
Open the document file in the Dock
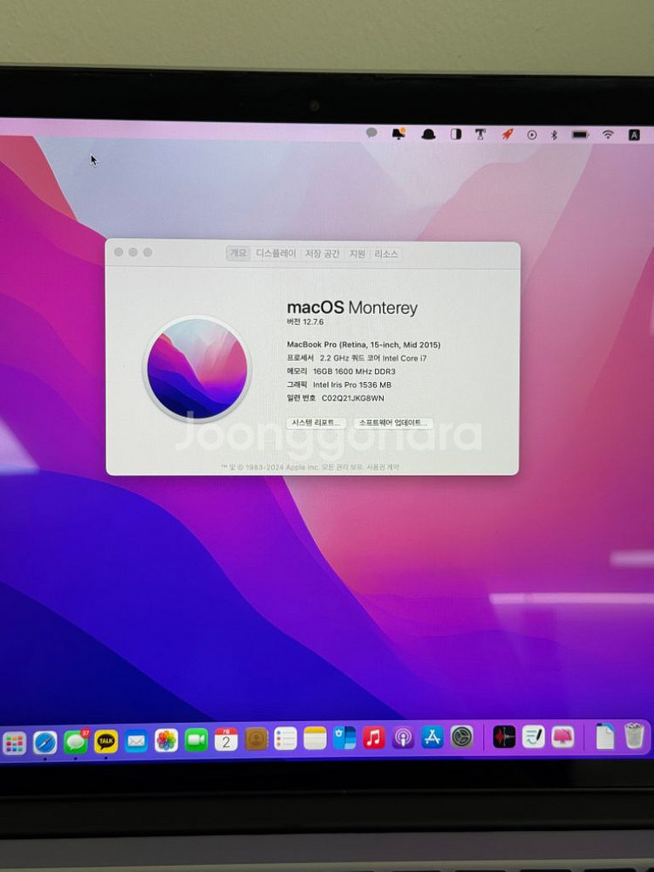tap(604, 736)
